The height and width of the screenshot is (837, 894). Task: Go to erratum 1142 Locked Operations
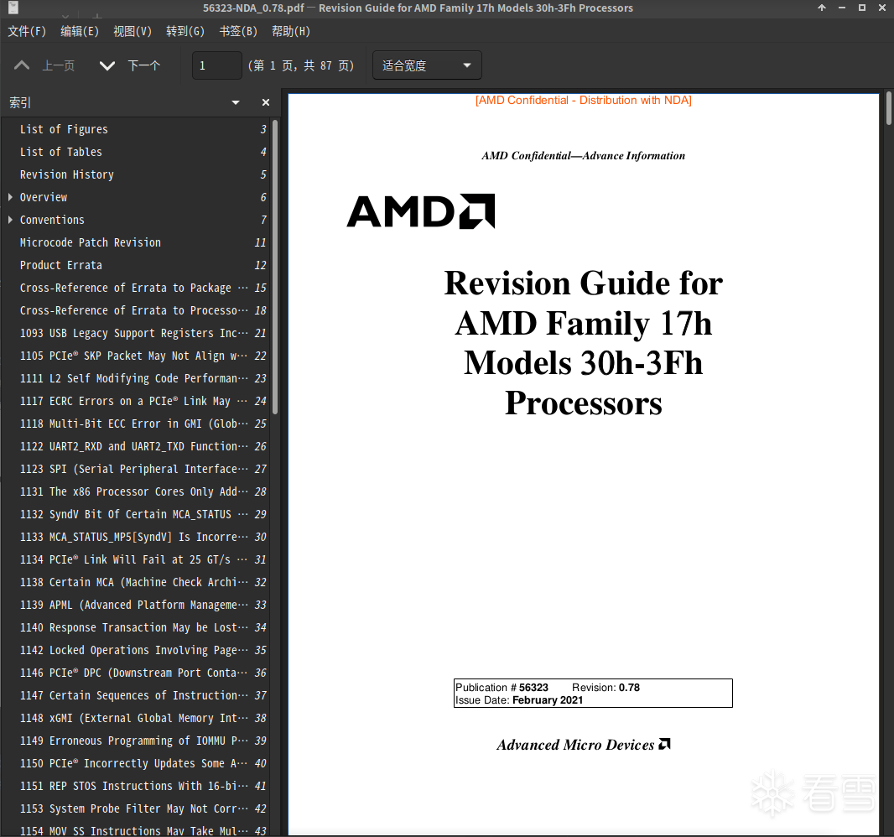click(136, 651)
